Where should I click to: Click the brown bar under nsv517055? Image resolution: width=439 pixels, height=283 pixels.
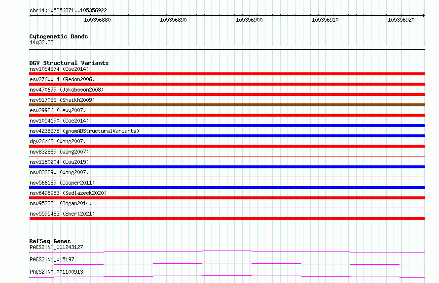(227, 105)
